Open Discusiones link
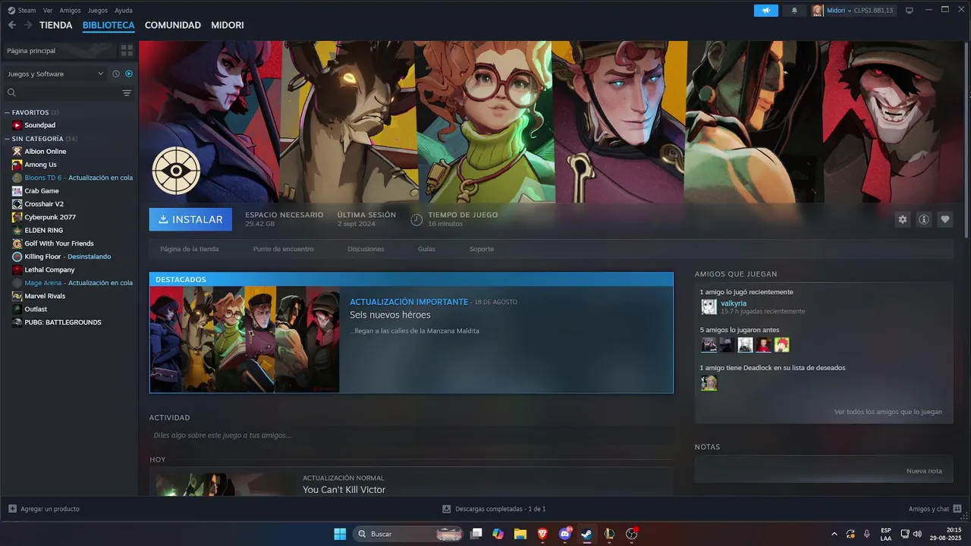Screen dimensions: 971x546 click(x=366, y=249)
